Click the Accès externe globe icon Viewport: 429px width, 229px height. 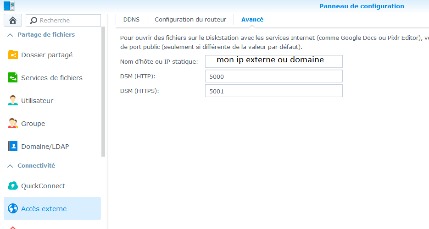pos(13,208)
